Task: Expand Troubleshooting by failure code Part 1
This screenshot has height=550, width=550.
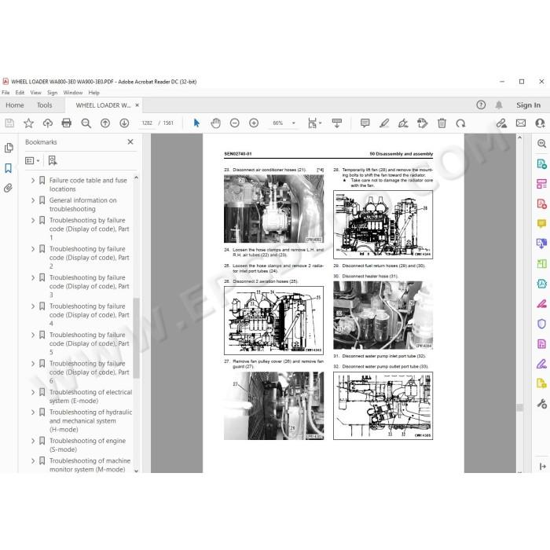Action: coord(33,220)
